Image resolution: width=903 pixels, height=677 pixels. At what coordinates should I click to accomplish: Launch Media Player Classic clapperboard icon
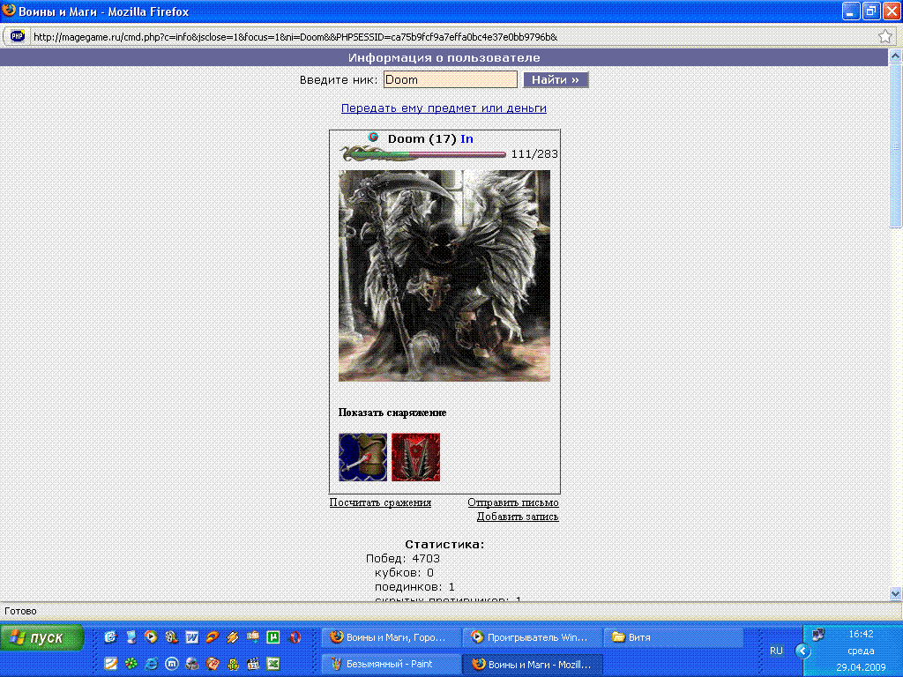pos(253,664)
